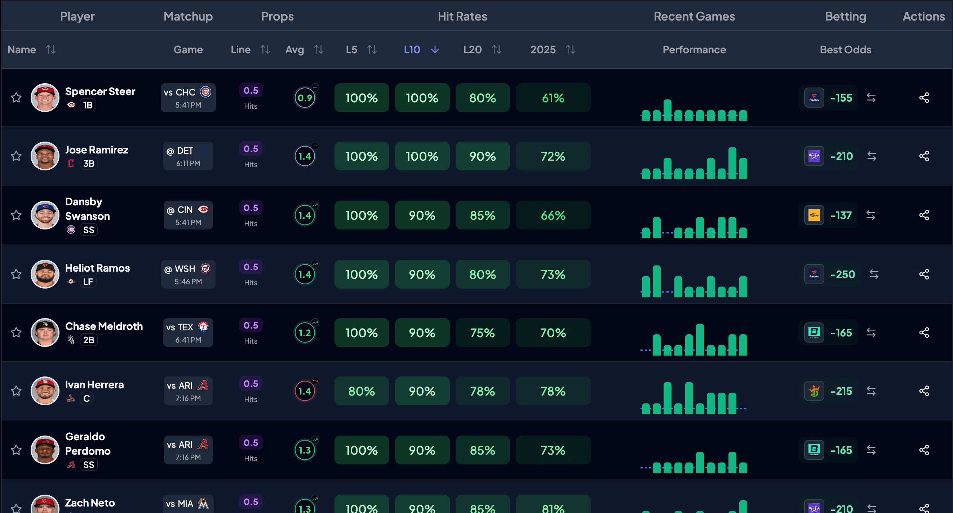
Task: Open the Fanatics sportsbook icon for Heliot Ramos
Action: (814, 274)
